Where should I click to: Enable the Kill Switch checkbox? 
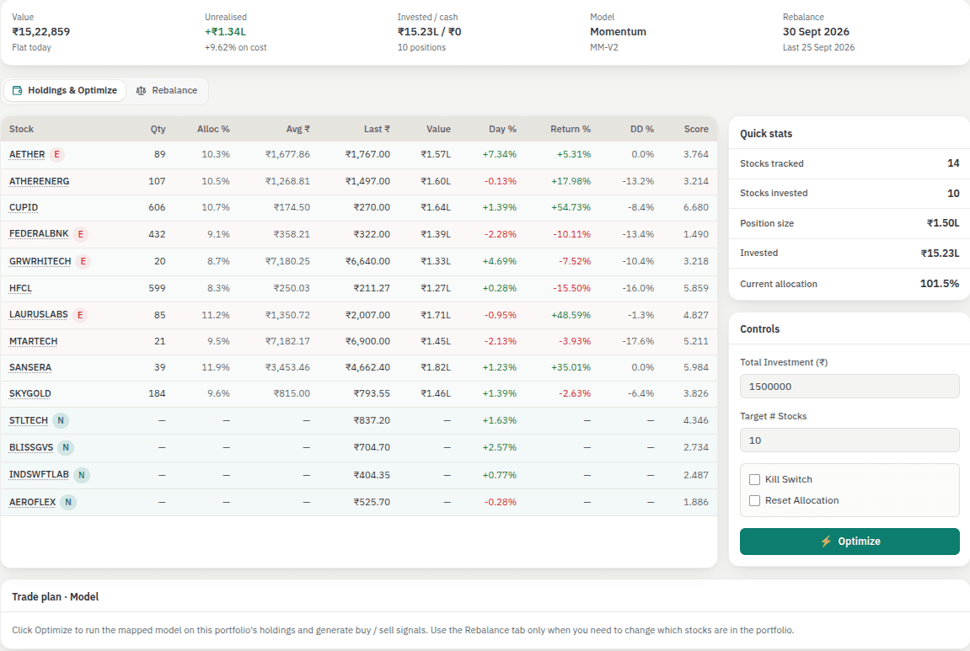755,480
